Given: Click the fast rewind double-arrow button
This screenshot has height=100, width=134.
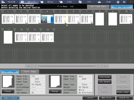Looking at the screenshot, I should tap(29, 66).
